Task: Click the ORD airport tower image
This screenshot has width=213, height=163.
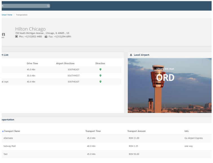Action: [x=170, y=85]
